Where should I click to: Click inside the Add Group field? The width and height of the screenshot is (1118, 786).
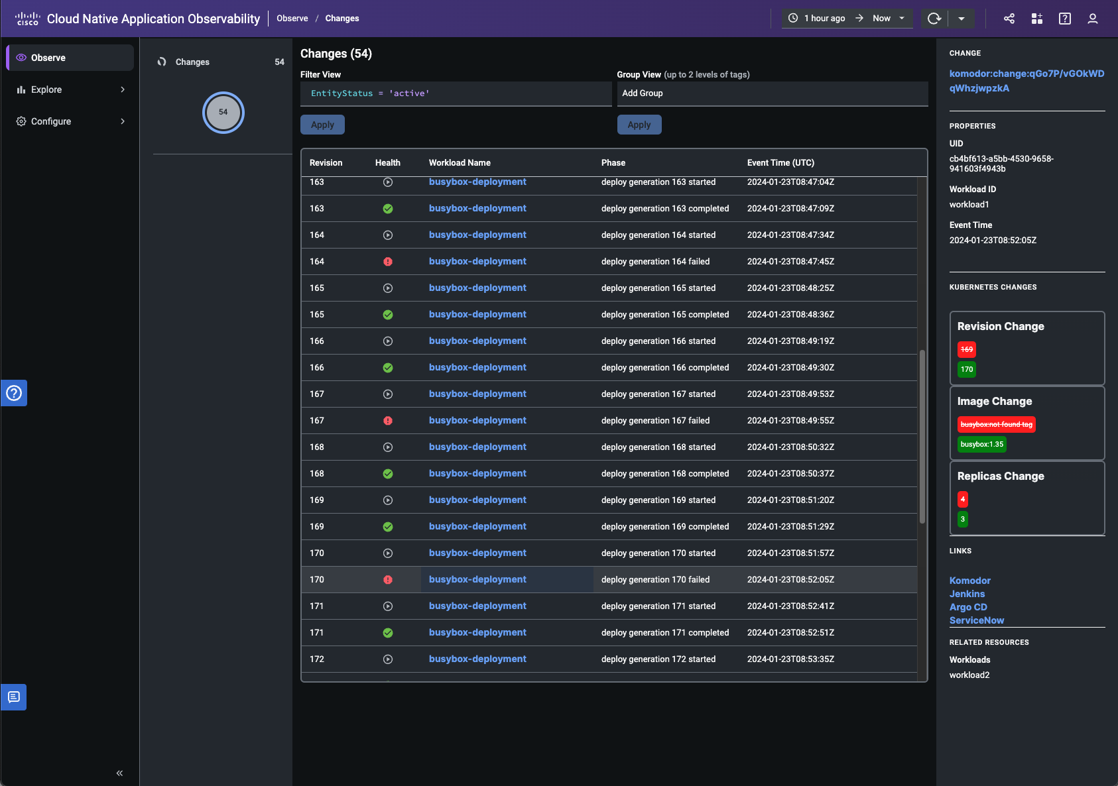click(729, 93)
